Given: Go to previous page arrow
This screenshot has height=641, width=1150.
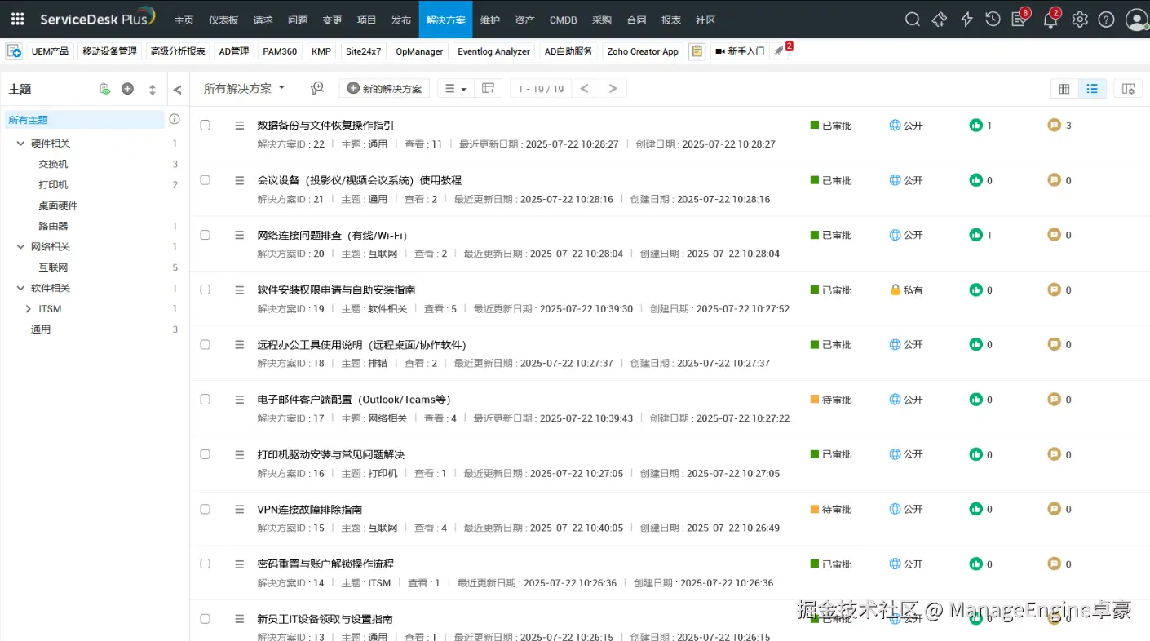Looking at the screenshot, I should tap(585, 88).
